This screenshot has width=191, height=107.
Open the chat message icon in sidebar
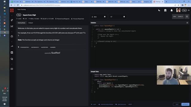pos(12,53)
